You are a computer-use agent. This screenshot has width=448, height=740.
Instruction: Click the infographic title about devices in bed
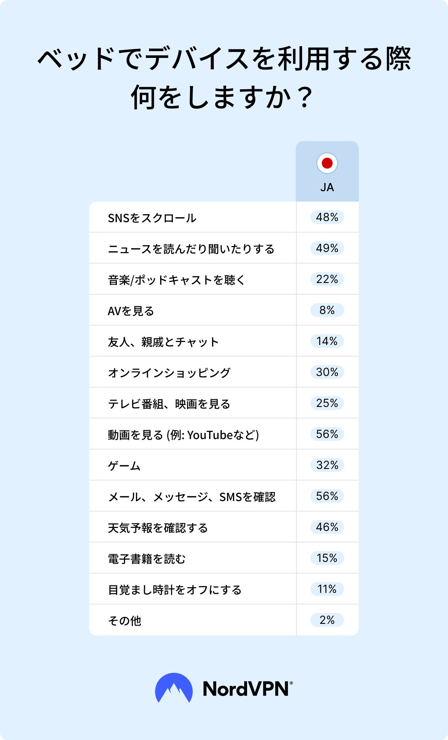click(x=224, y=78)
